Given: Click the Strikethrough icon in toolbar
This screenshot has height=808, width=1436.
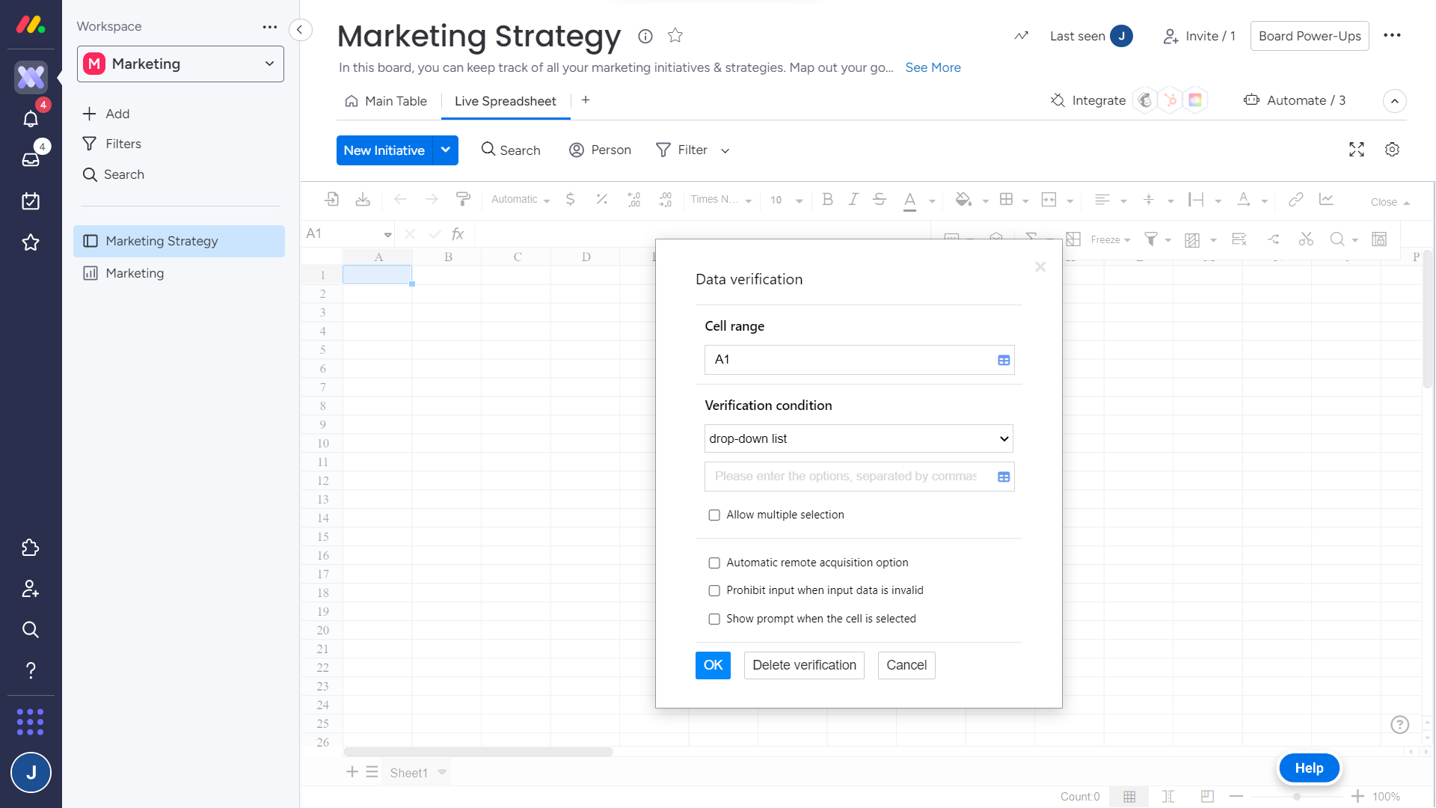Looking at the screenshot, I should coord(880,199).
